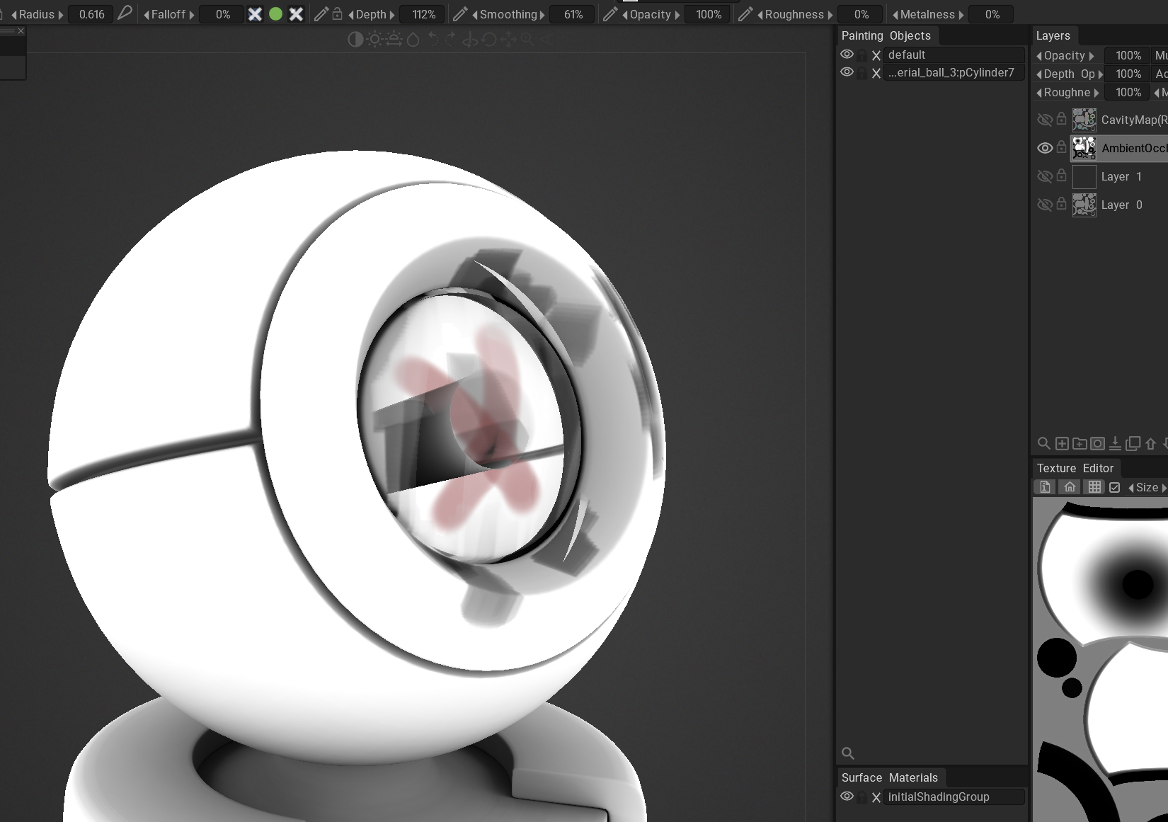The image size is (1168, 822).
Task: Increase Roughness with the right arrow
Action: (x=830, y=14)
